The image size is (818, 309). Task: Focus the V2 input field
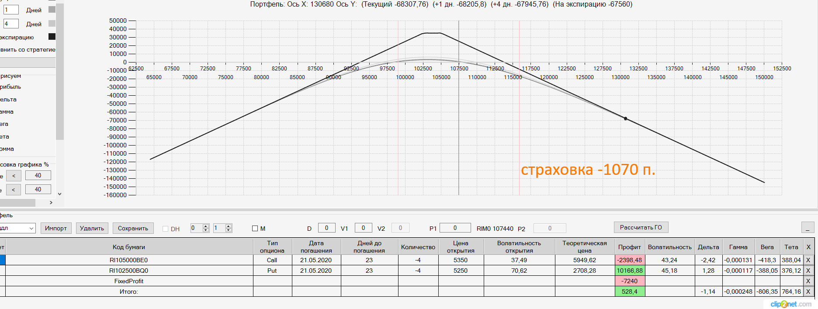pyautogui.click(x=400, y=228)
